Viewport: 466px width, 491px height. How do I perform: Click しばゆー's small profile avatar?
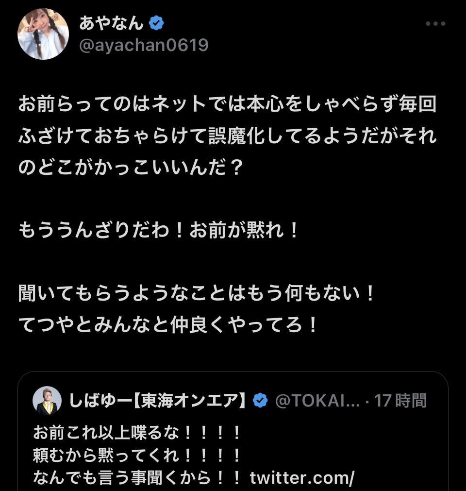click(x=47, y=401)
